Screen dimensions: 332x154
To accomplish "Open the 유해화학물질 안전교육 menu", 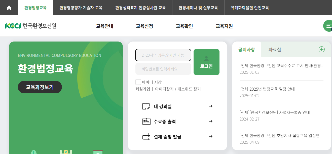I will (250, 8).
